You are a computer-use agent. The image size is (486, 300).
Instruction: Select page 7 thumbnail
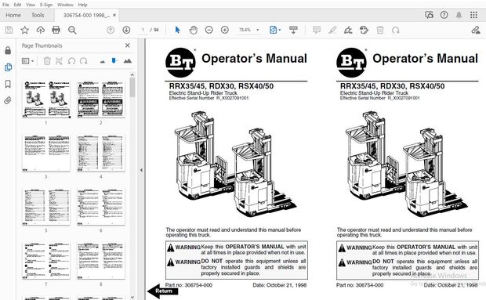tap(46, 261)
